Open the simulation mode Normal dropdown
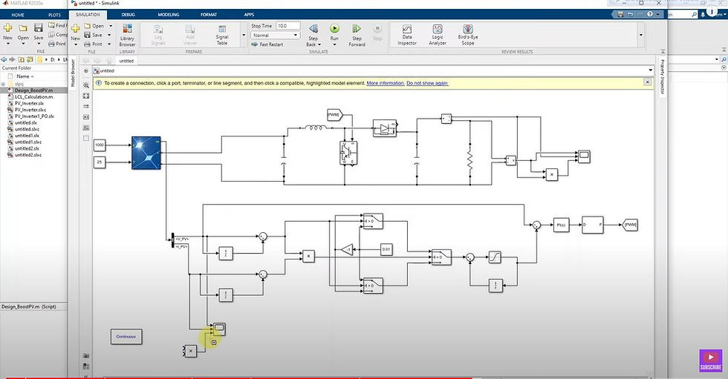Viewport: 728px width, 379px height. tap(275, 35)
